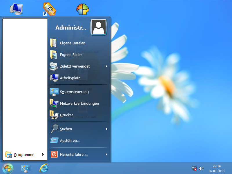Open Eigene Dateien
The width and height of the screenshot is (232, 174).
[79, 43]
